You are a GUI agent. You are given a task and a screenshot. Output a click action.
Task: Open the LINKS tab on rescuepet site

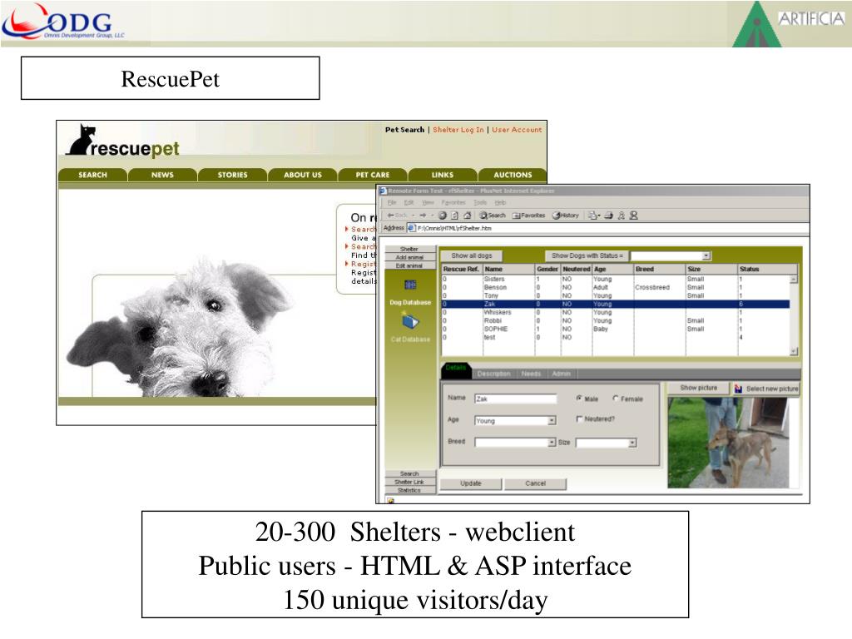pos(443,175)
